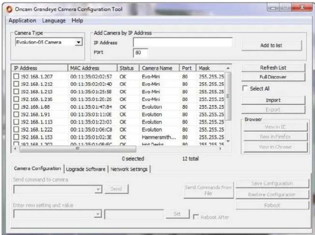Select the Hammersmith camera name cell
Image resolution: width=315 pixels, height=235 pixels.
(x=159, y=137)
